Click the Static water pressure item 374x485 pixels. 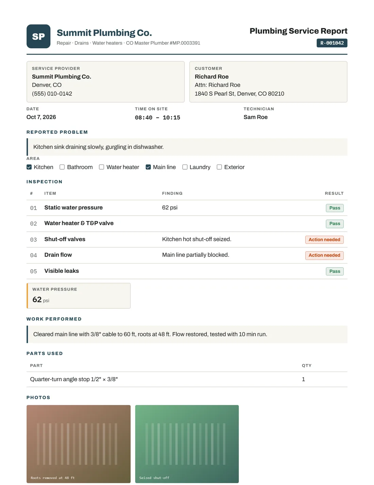point(73,208)
